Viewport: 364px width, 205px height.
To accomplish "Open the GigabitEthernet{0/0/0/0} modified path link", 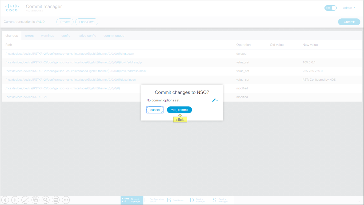I will 63,88.
